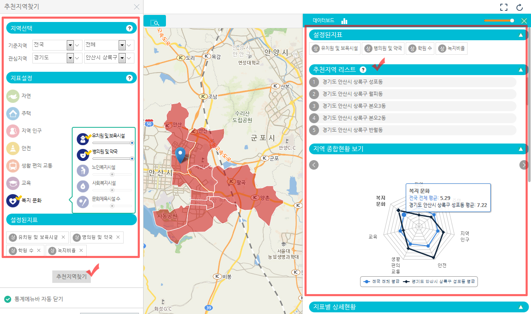Enable the 문화체육시설 수 indicator

(83, 202)
